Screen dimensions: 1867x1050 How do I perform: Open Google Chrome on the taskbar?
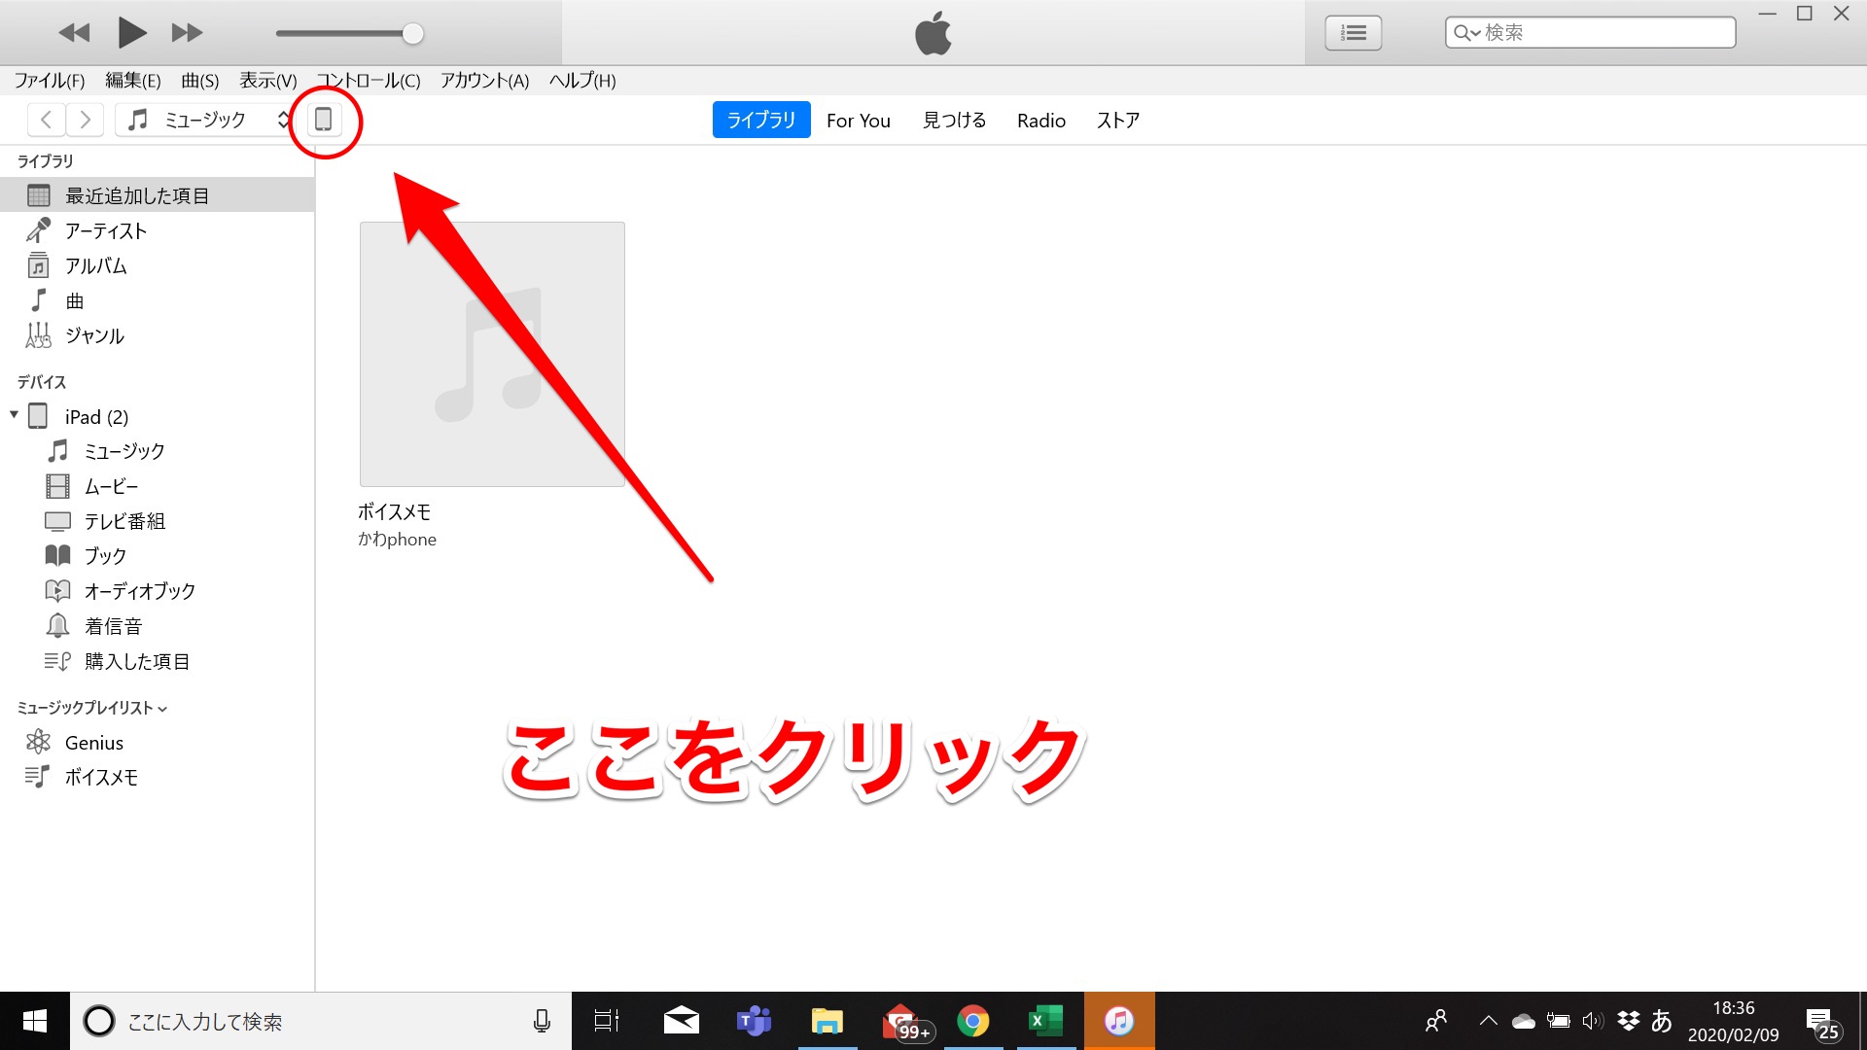click(972, 1021)
